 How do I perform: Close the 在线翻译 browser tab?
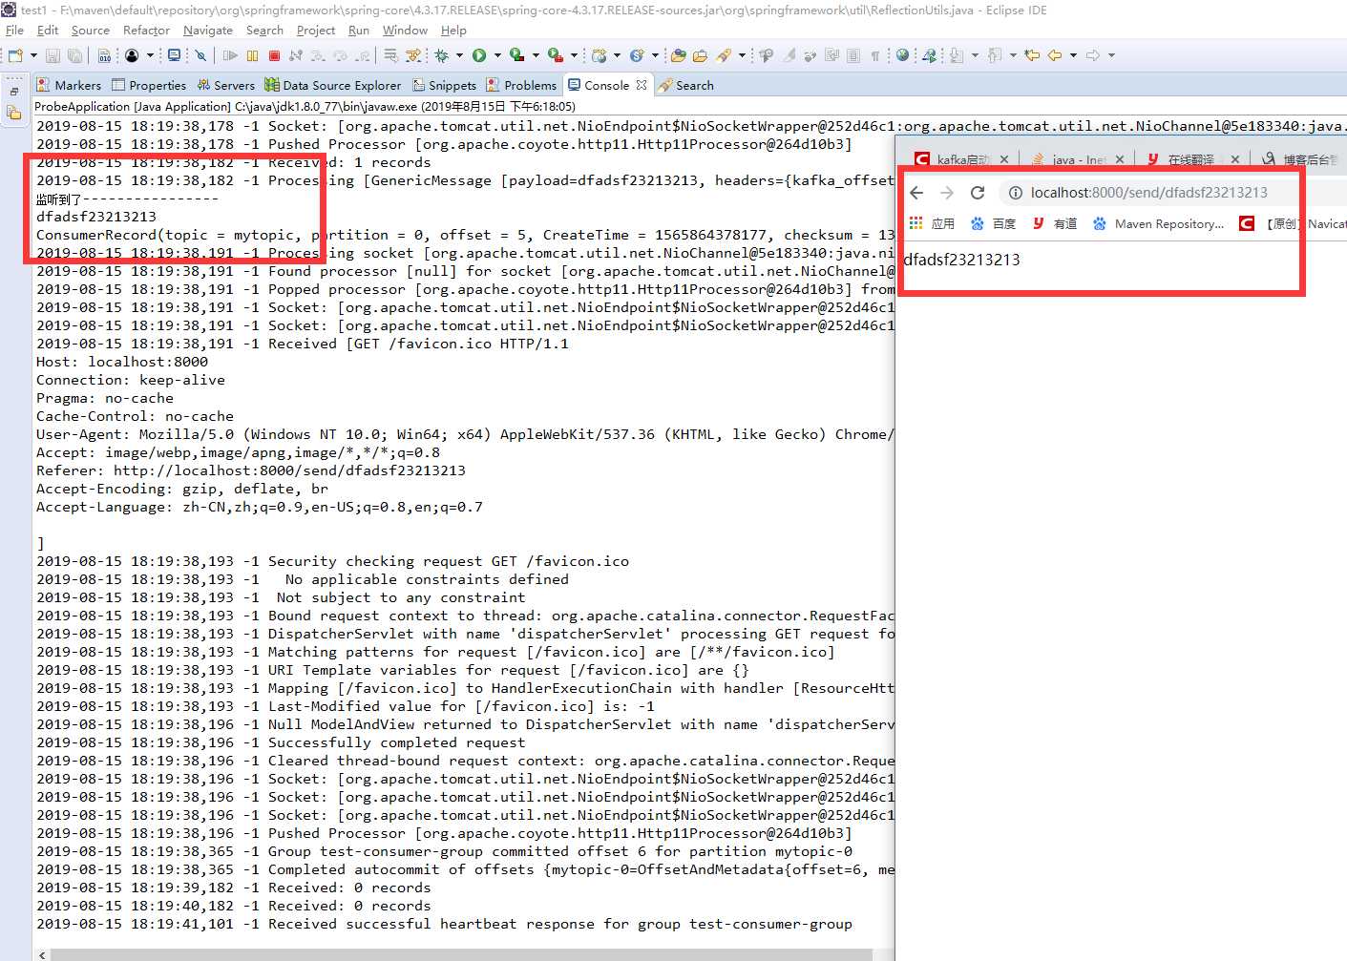click(x=1235, y=159)
